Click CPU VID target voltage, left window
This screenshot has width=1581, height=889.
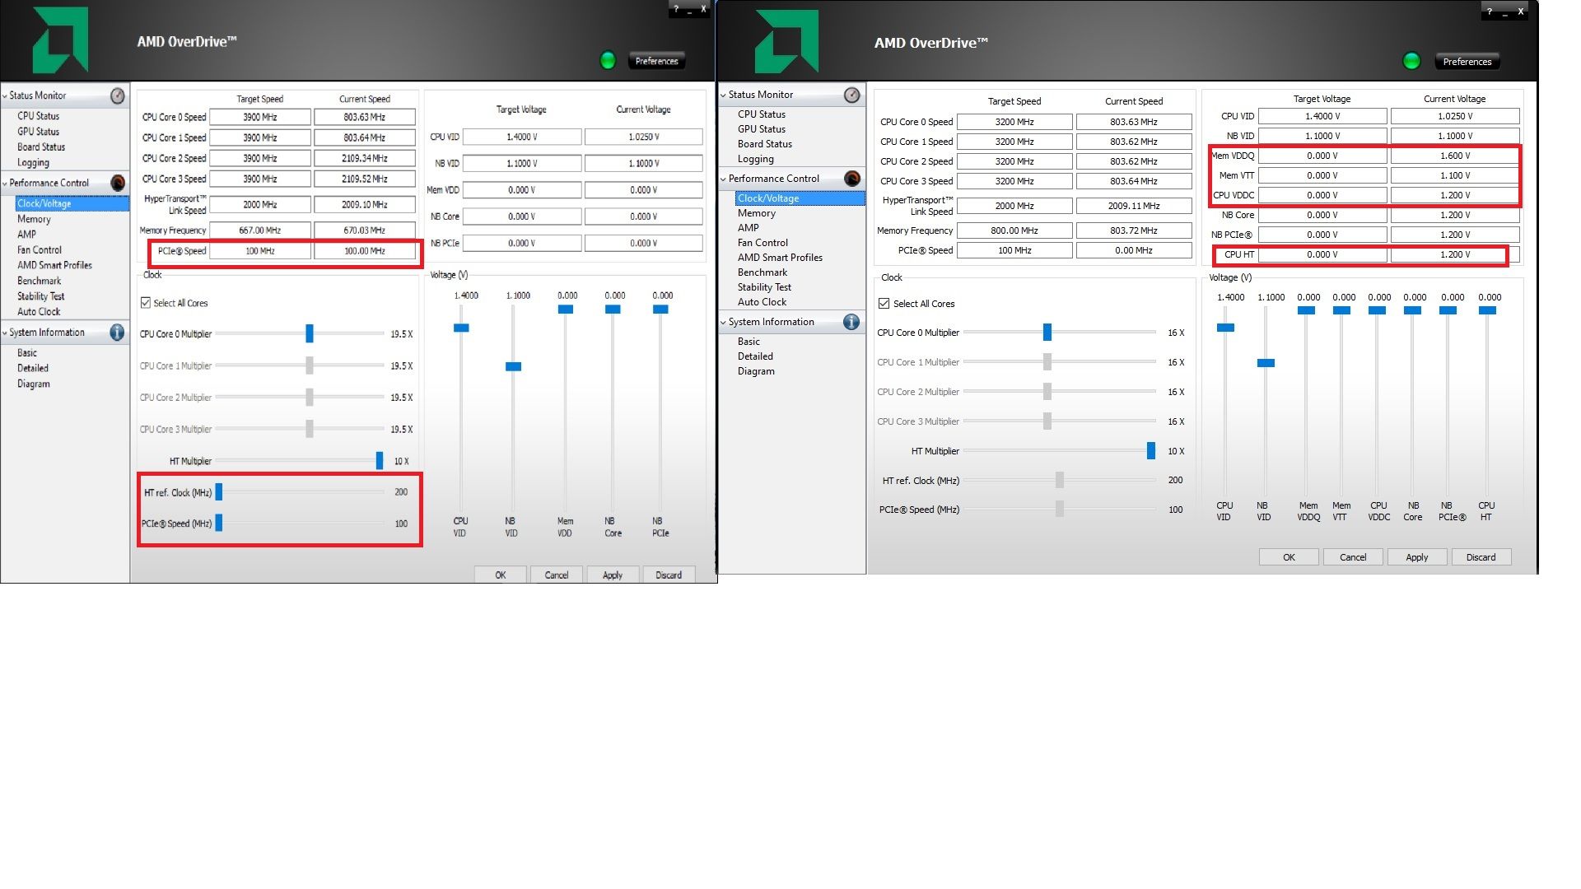coord(522,137)
